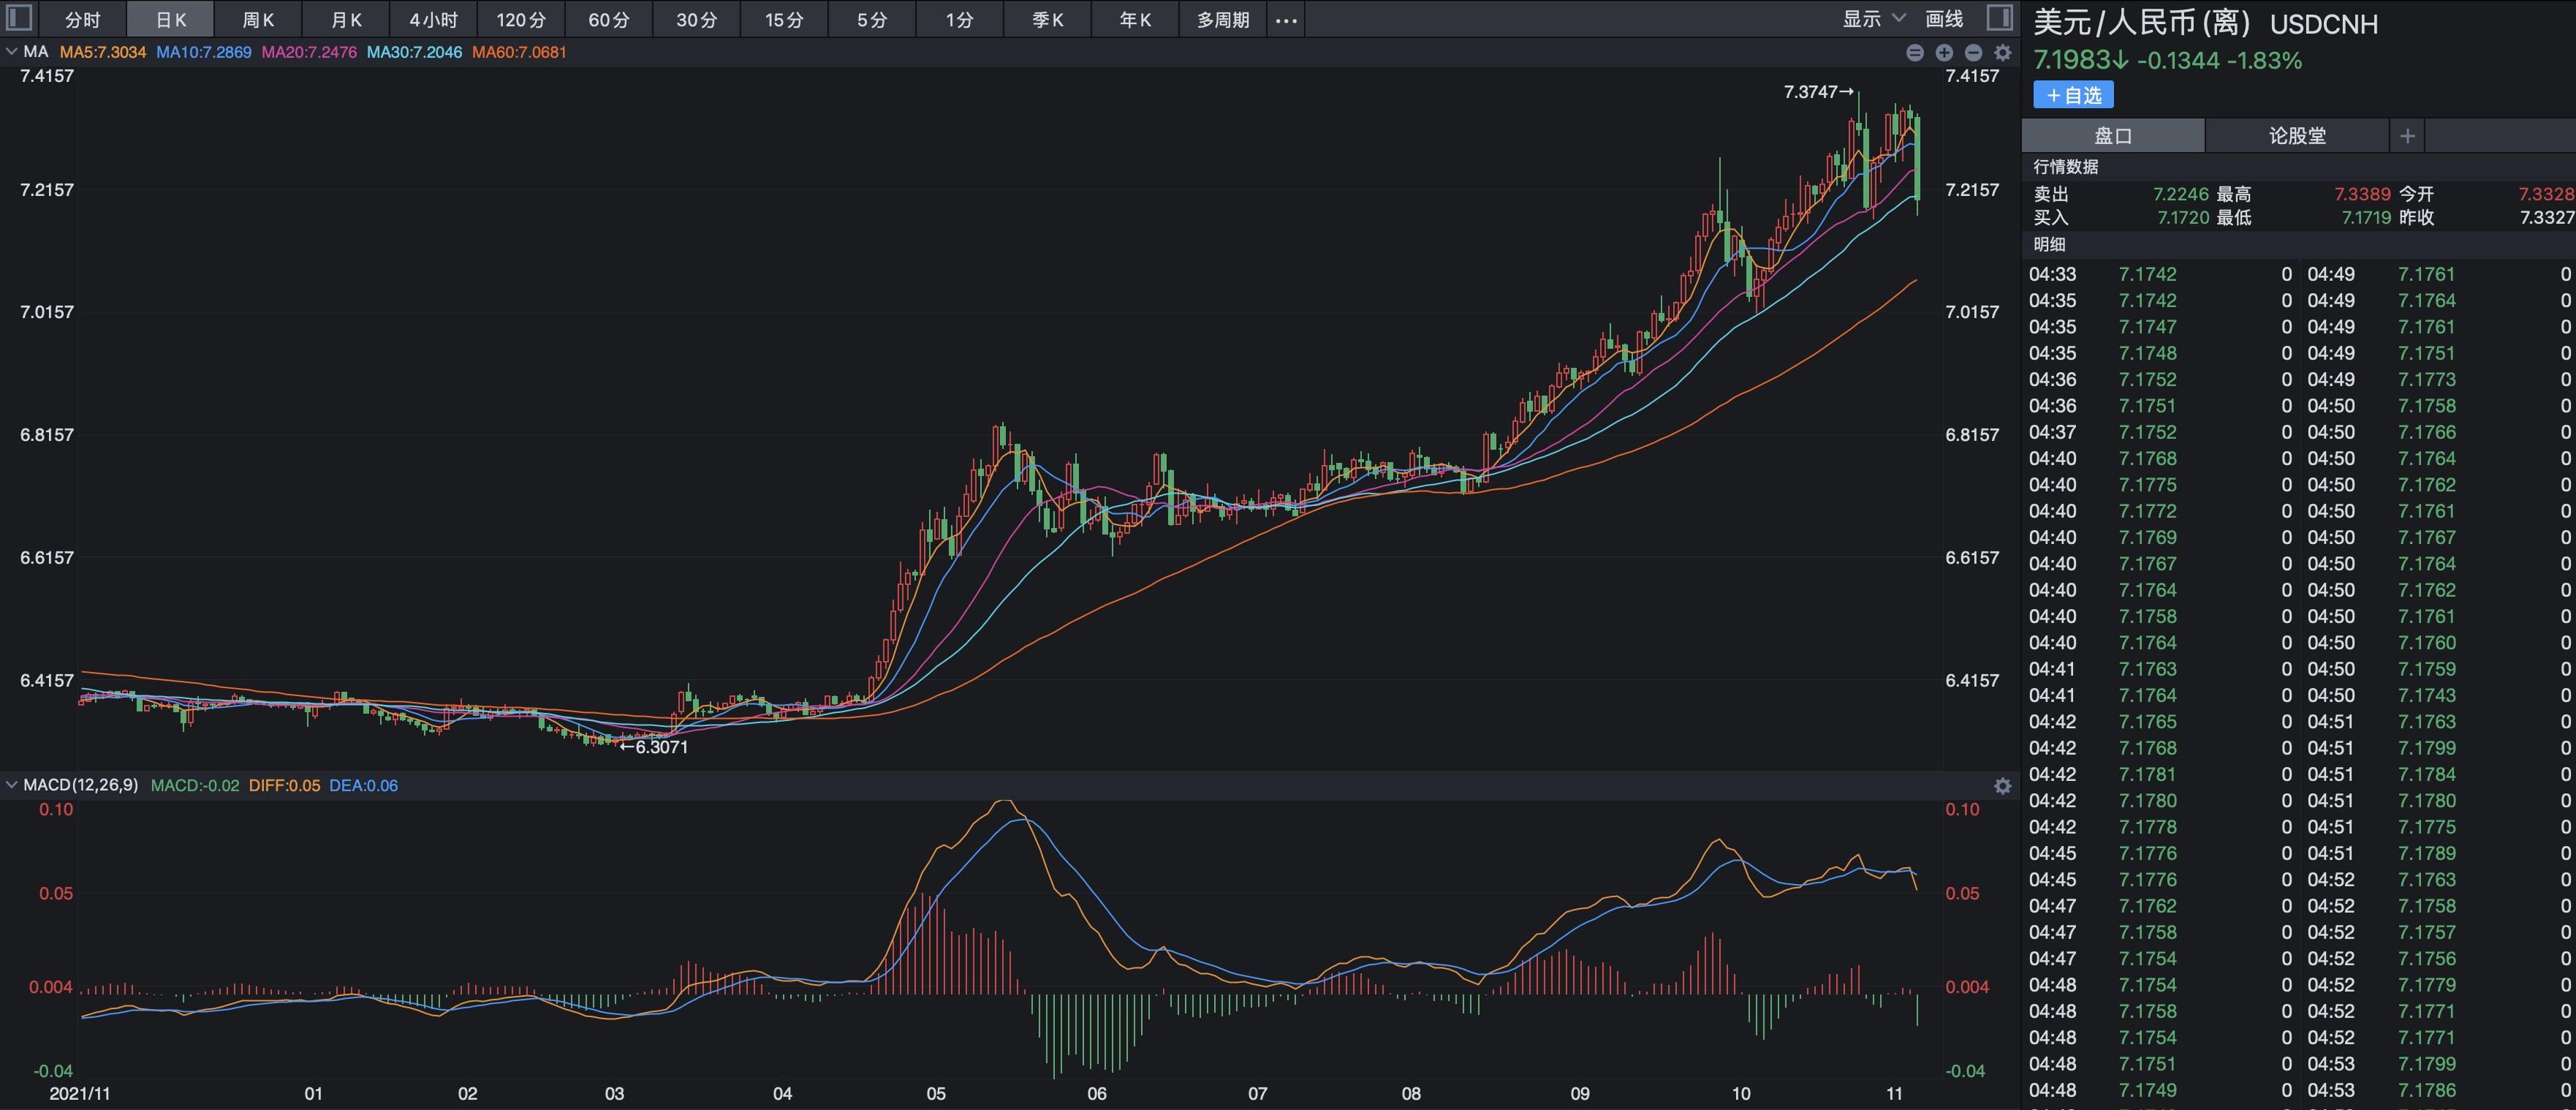Image resolution: width=2576 pixels, height=1110 pixels.
Task: Click the MA30:7.2046 indicator label
Action: click(x=414, y=52)
